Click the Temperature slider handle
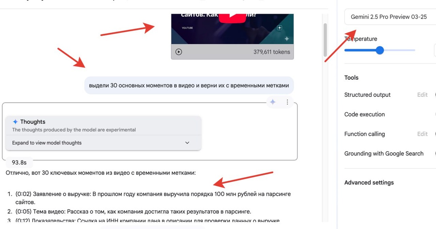The image size is (436, 229). (380, 50)
